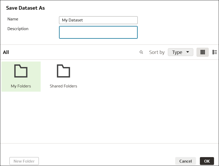Click the Description text box
This screenshot has height=166, width=219.
point(98,32)
